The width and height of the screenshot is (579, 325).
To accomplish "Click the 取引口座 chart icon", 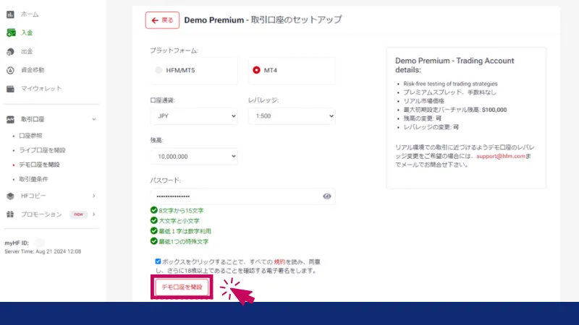I will click(x=10, y=118).
